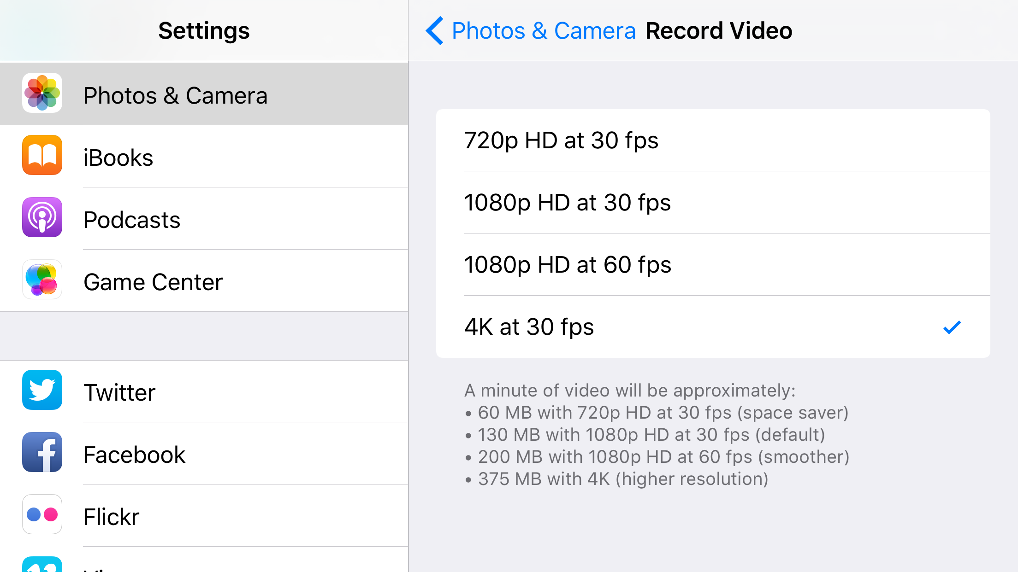Screen dimensions: 1018x572
Task: Open Podcasts settings row
Action: coord(204,218)
